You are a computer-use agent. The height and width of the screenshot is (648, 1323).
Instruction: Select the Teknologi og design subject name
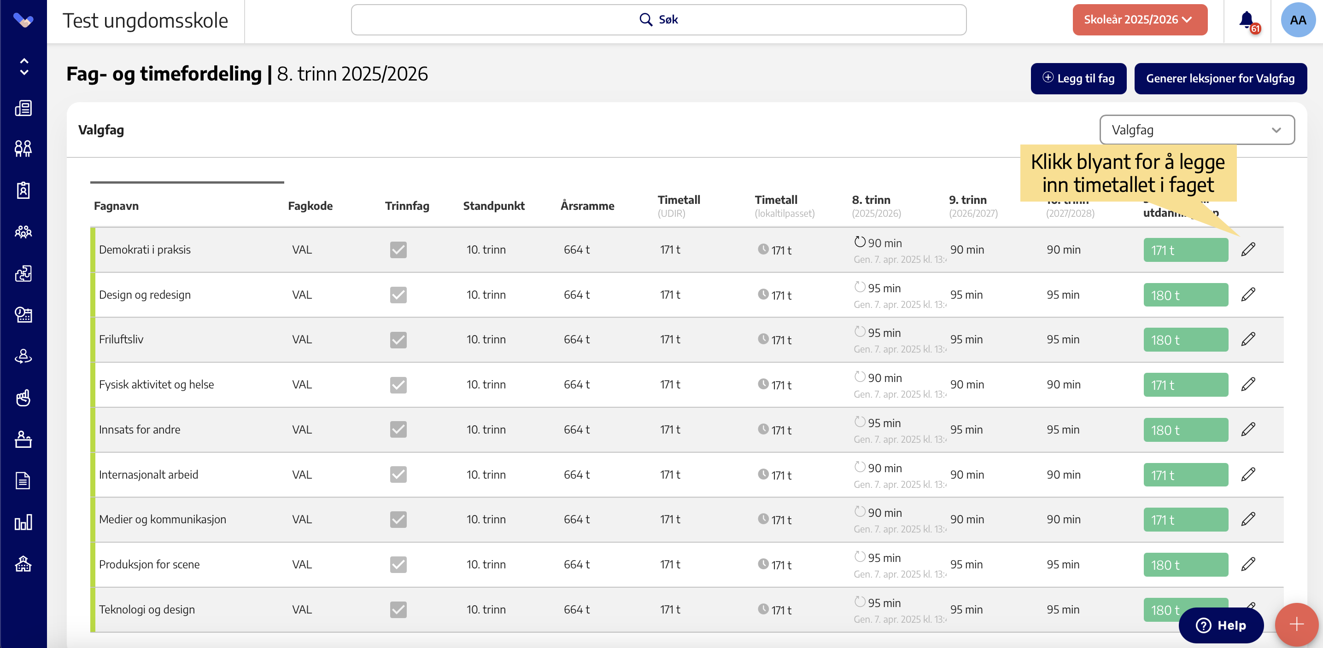point(147,609)
